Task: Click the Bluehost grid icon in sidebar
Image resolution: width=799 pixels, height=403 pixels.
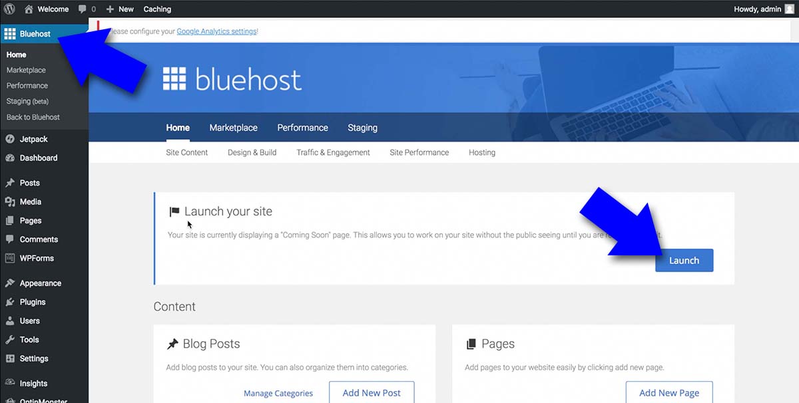Action: coord(10,34)
